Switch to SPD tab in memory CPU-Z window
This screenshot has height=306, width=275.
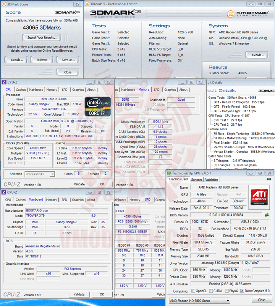pyautogui.click(x=157, y=90)
